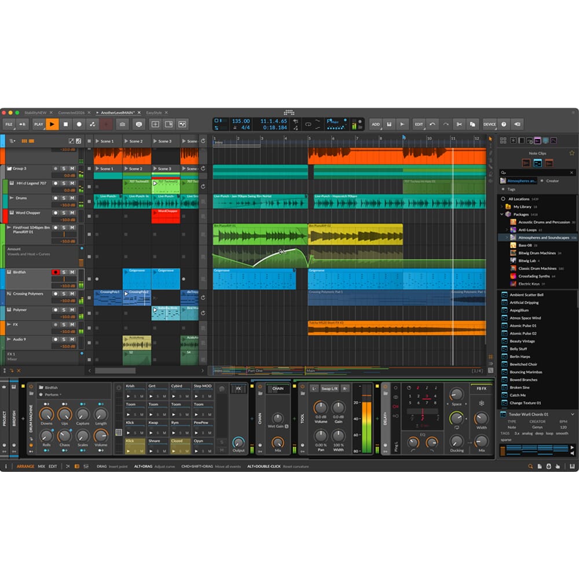Mute the Drums track
Image resolution: width=579 pixels, height=579 pixels.
[x=72, y=198]
